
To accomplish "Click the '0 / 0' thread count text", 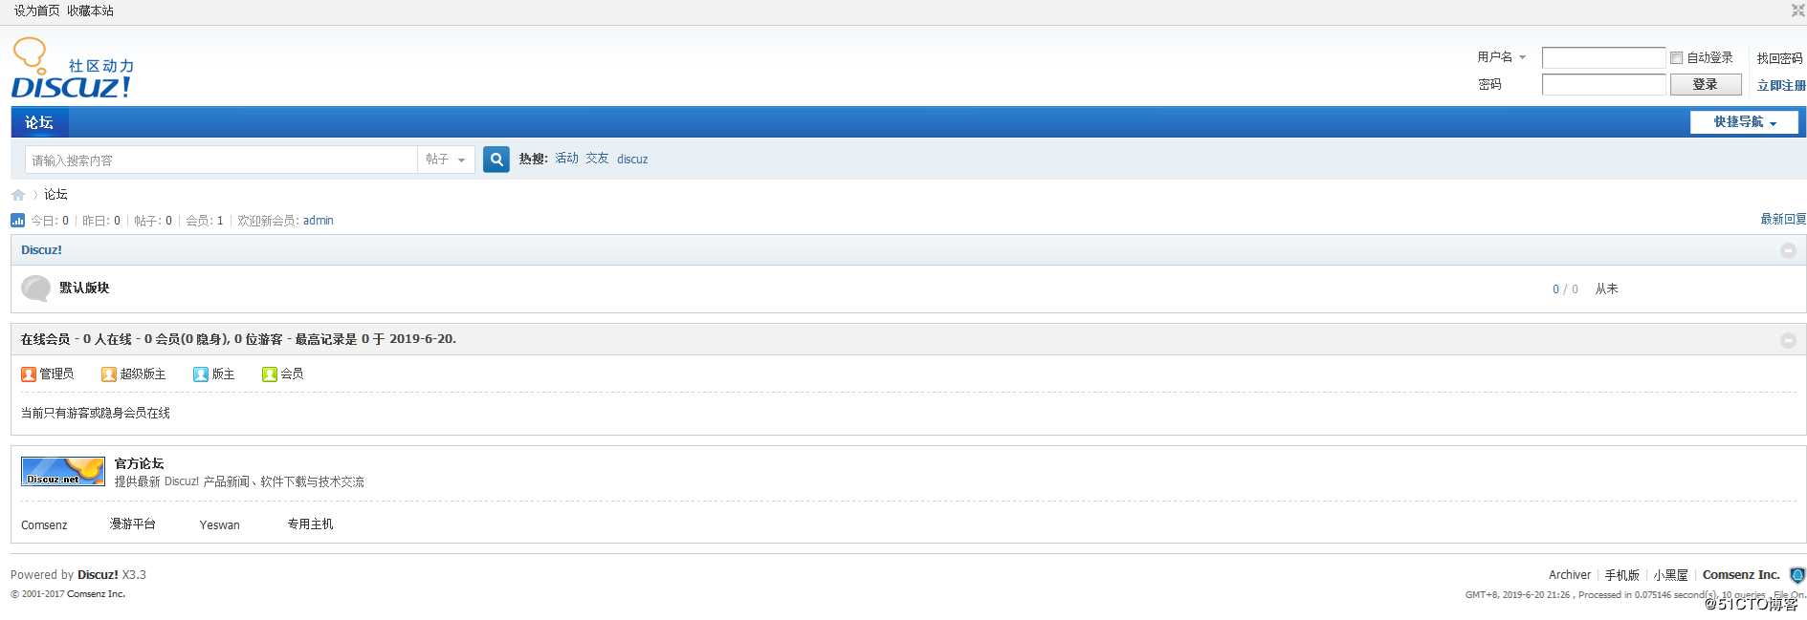I will tap(1565, 289).
